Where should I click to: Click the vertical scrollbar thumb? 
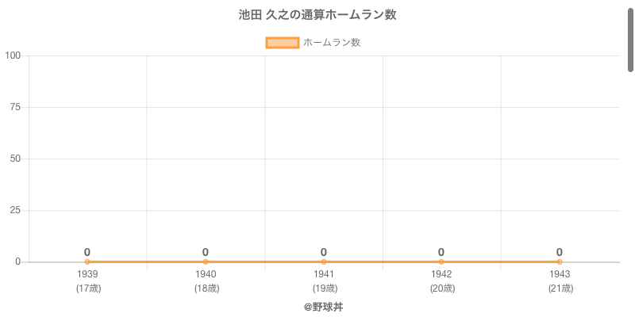tap(631, 36)
